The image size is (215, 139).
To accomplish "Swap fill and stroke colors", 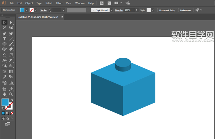I will point(12,100).
